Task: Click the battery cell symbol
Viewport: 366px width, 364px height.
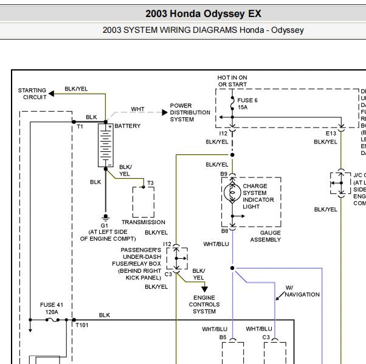Action: click(106, 145)
